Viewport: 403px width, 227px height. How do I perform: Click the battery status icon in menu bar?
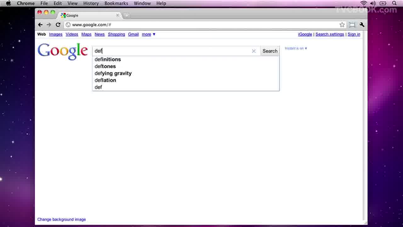pyautogui.click(x=383, y=3)
